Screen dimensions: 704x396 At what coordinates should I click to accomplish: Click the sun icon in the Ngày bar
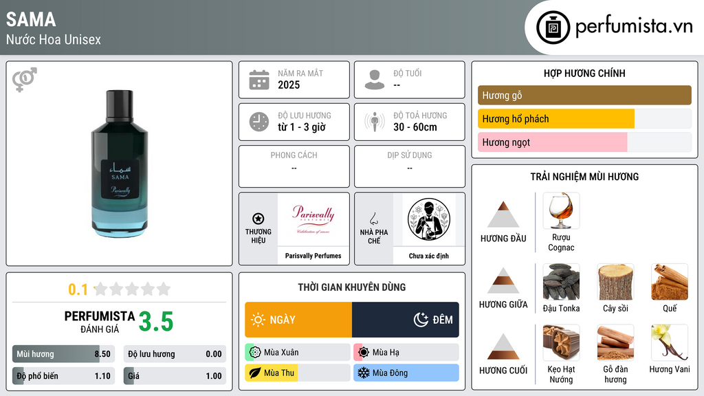(x=258, y=320)
